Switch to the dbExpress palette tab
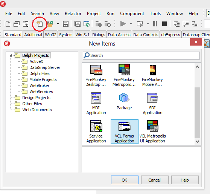The width and height of the screenshot is (210, 194). pos(170,34)
